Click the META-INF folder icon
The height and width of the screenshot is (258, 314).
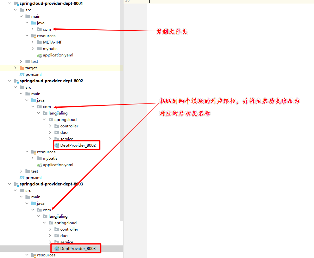(x=39, y=42)
